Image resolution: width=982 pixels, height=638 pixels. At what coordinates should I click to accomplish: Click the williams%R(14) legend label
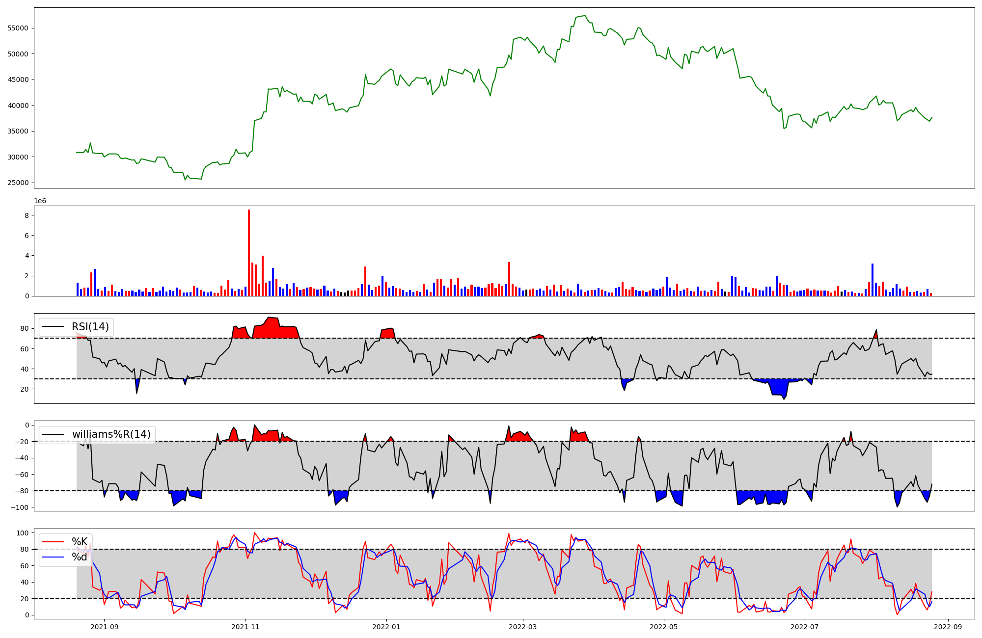pos(111,434)
